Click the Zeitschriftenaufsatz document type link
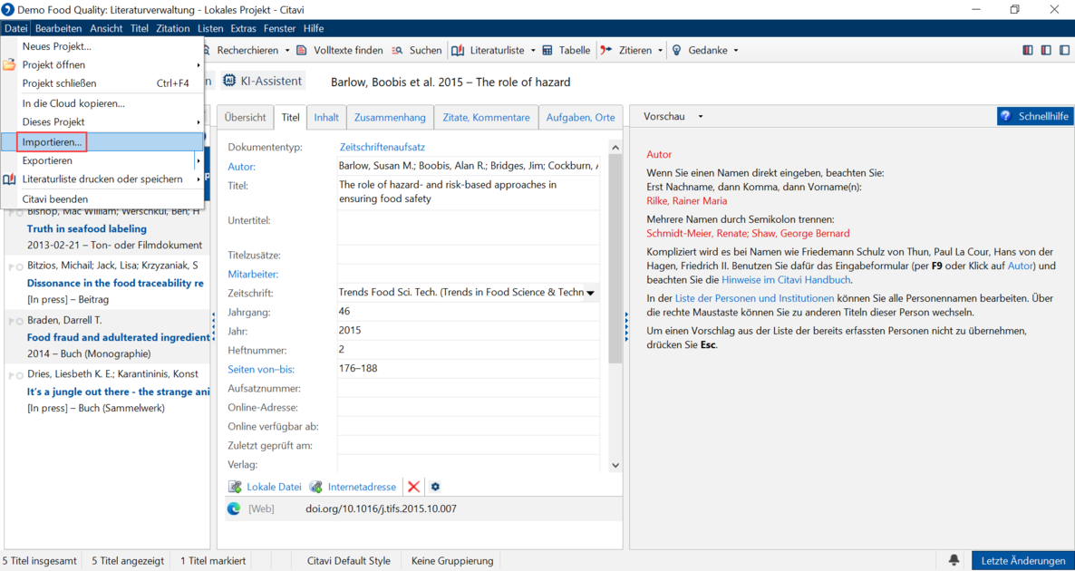Viewport: 1075px width, 571px height. tap(383, 148)
